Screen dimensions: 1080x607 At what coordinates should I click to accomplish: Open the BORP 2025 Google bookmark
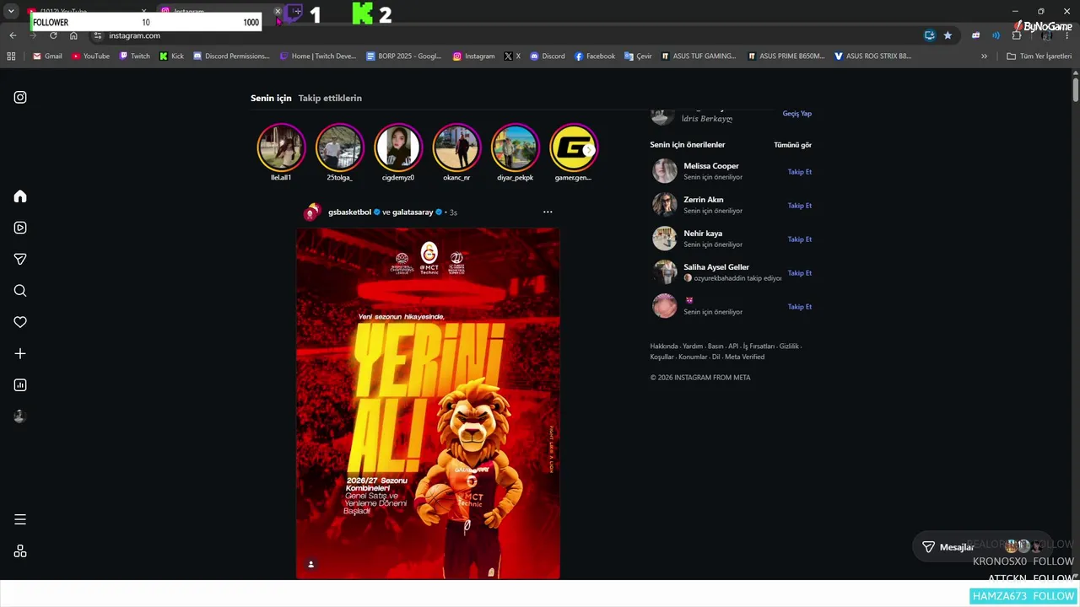coord(404,56)
